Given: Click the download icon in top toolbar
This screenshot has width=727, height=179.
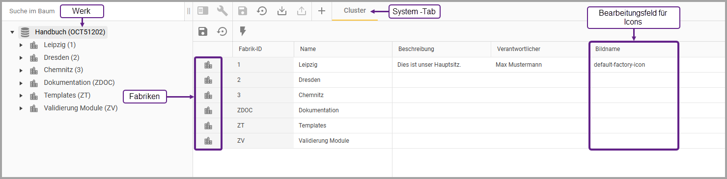Looking at the screenshot, I should coord(282,11).
